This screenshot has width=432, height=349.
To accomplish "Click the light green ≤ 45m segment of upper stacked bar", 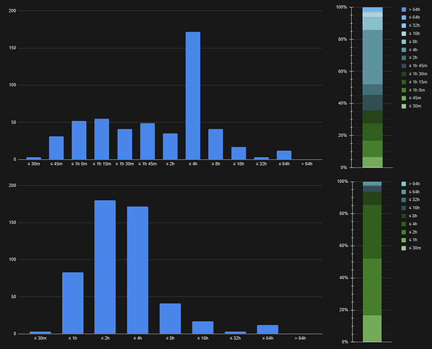I will (373, 162).
